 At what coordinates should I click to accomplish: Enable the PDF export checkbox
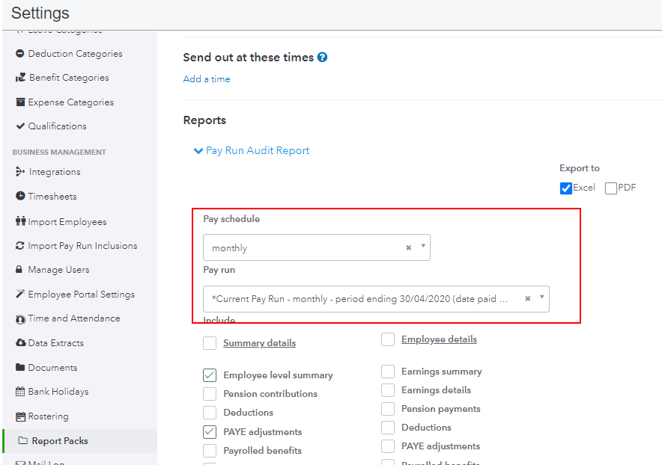611,188
